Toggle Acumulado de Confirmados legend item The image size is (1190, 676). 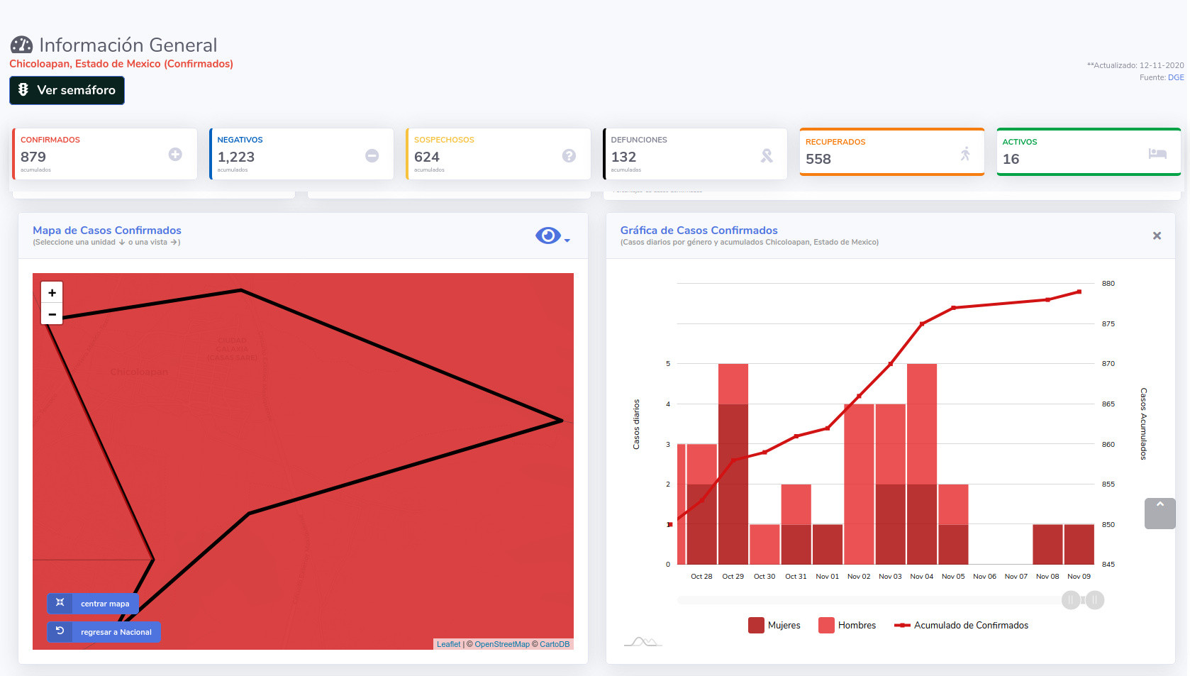click(961, 625)
